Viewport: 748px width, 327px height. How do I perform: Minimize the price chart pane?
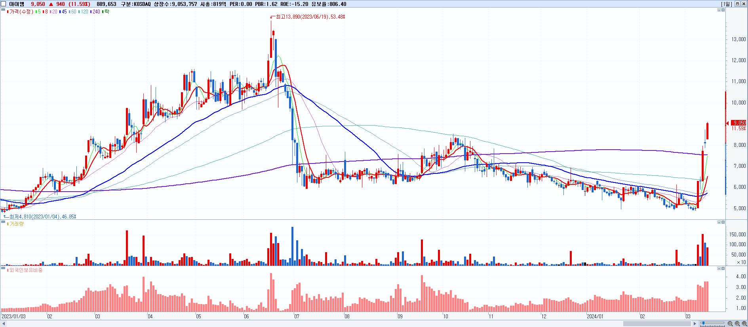[x=719, y=10]
